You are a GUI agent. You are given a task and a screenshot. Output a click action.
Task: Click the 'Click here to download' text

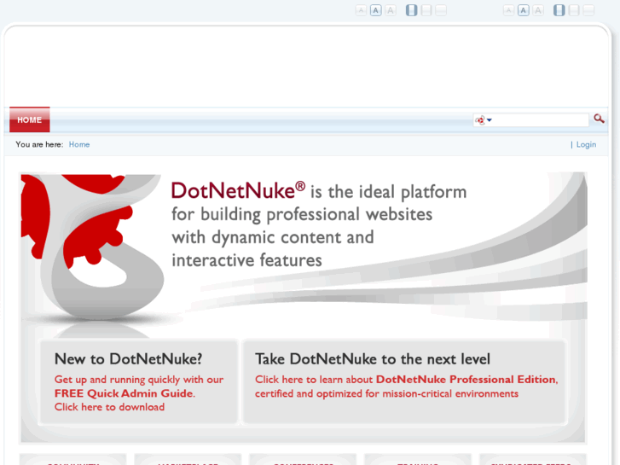pos(109,407)
